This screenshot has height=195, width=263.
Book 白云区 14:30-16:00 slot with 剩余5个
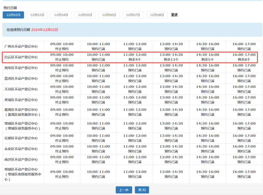click(208, 57)
